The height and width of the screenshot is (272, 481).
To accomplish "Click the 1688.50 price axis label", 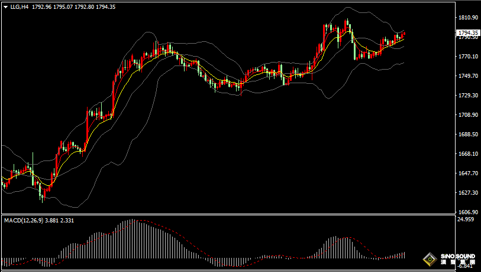I will (x=467, y=135).
